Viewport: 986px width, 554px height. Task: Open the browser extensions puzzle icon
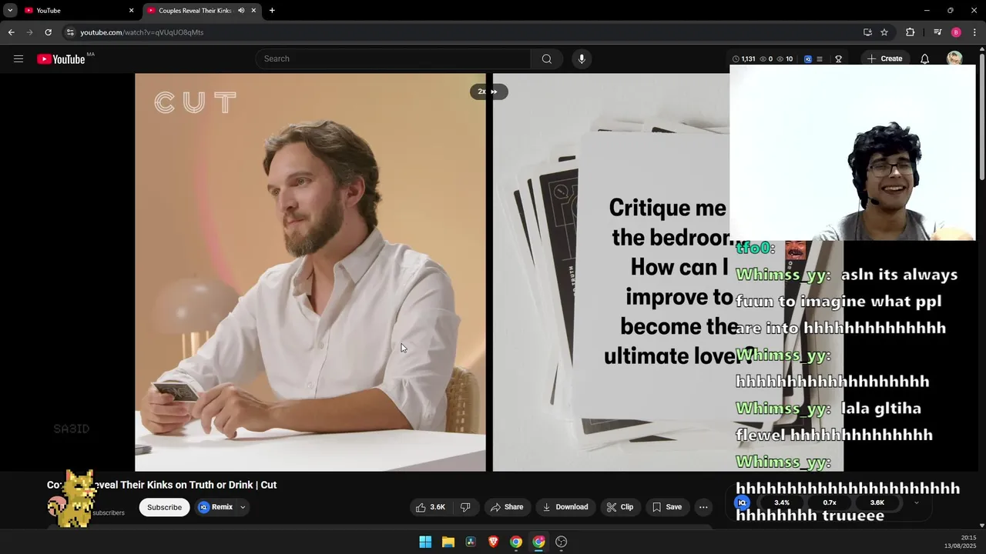(x=910, y=32)
